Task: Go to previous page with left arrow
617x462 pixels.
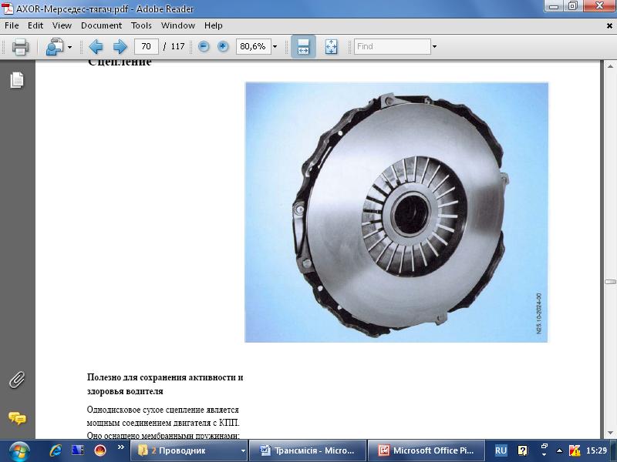Action: tap(96, 47)
